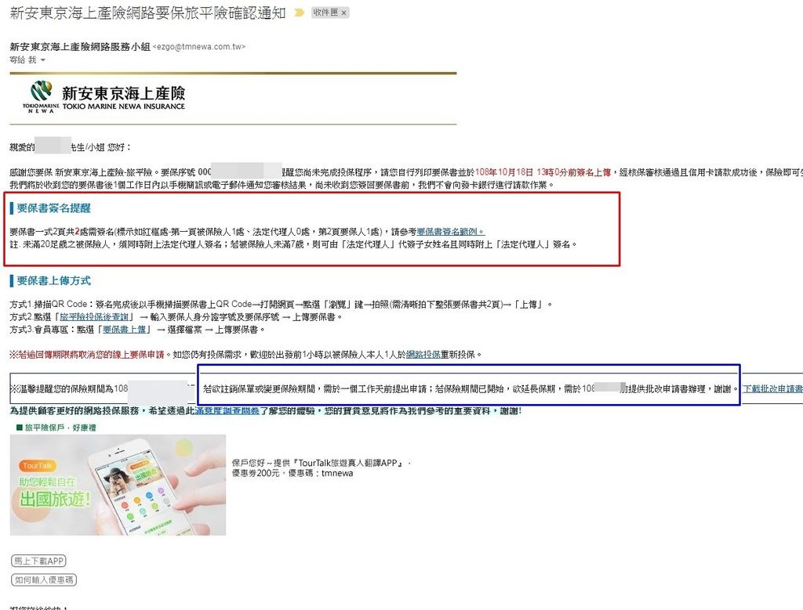Click the deadline text 108年10月18日 13時0分前簽名上傳
803x610 pixels.
tap(543, 173)
